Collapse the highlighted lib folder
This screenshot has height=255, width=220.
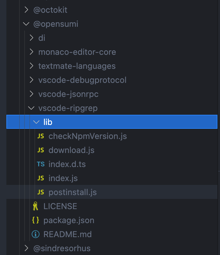[36, 121]
